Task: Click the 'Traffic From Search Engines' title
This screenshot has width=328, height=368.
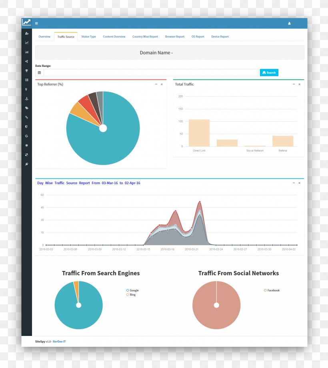Action: 101,273
